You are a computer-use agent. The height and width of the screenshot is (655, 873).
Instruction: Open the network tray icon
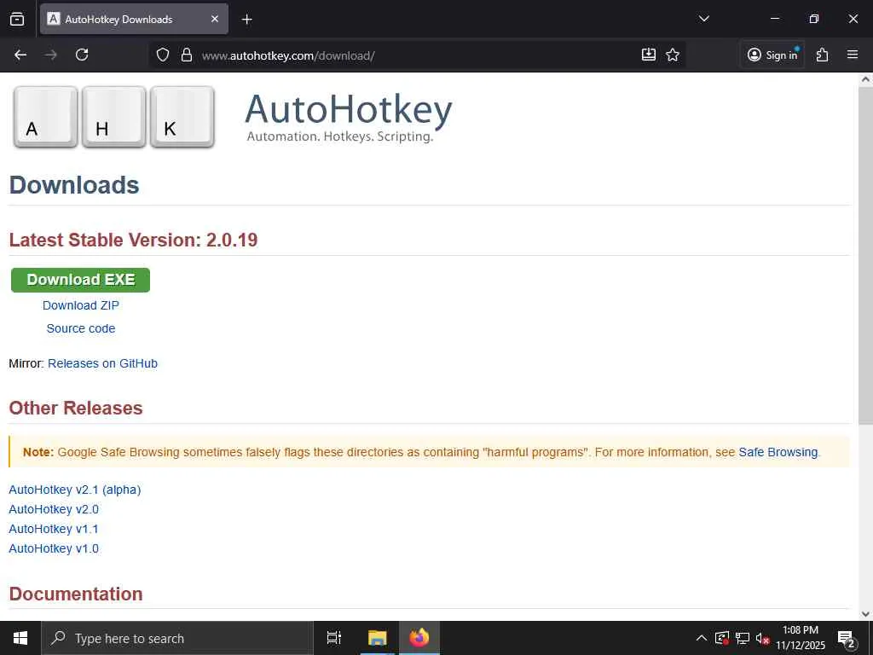point(743,638)
